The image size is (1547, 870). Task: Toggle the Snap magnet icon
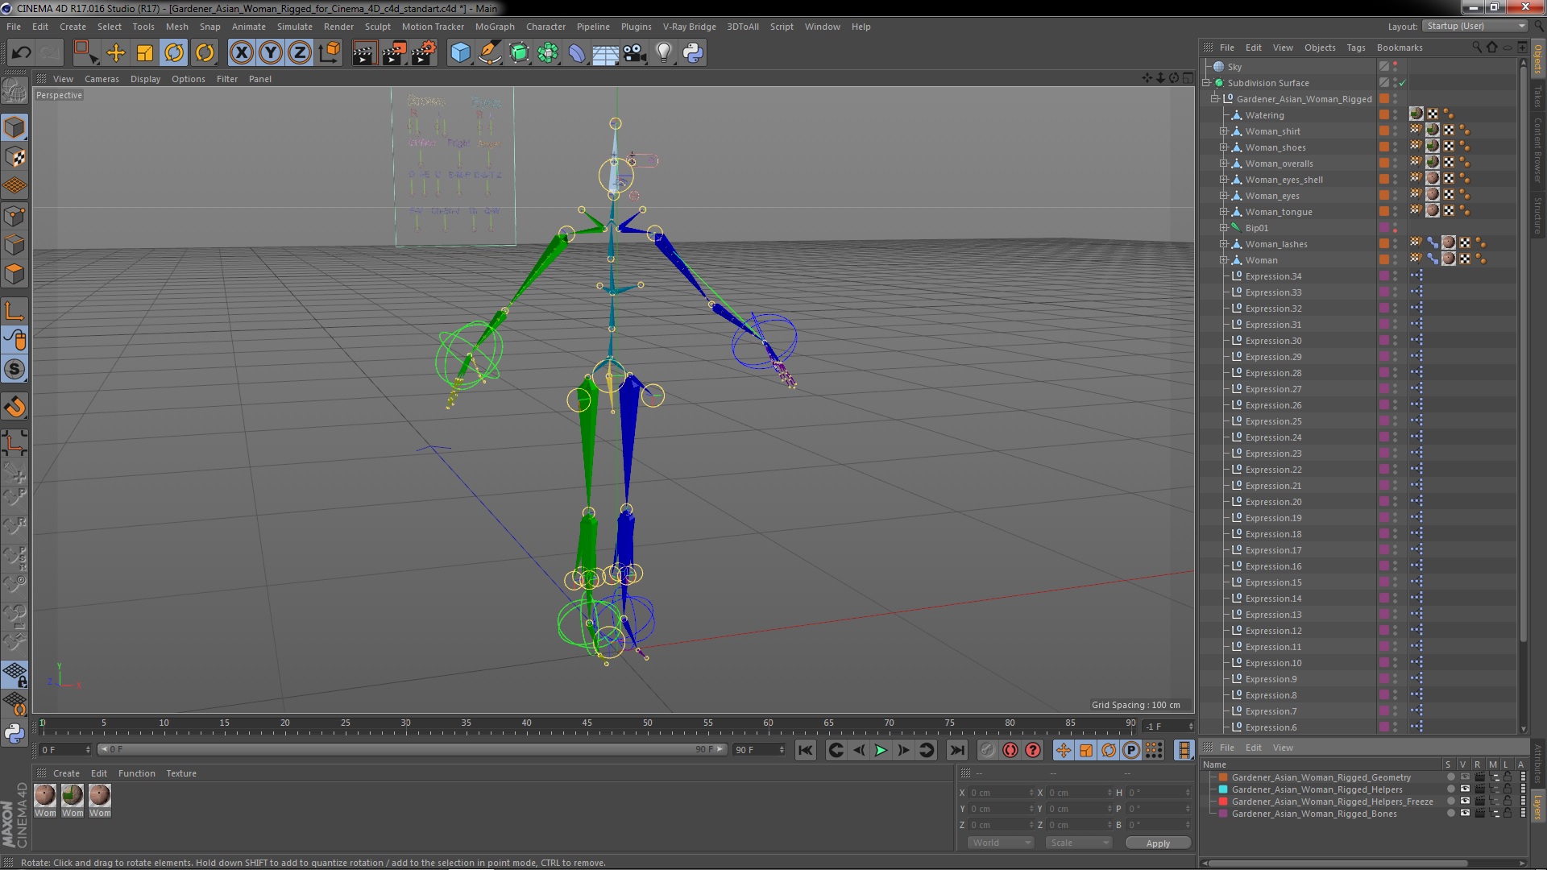(x=15, y=408)
